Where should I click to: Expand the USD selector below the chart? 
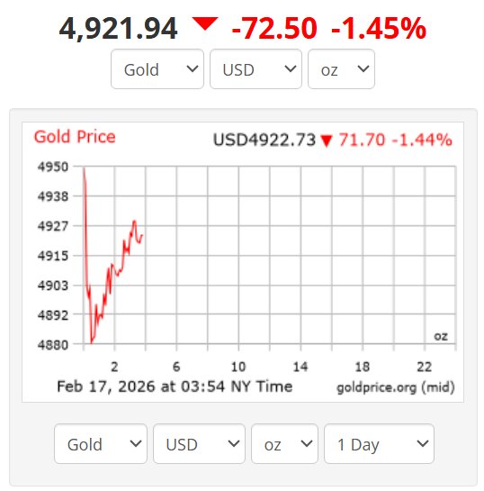point(199,444)
